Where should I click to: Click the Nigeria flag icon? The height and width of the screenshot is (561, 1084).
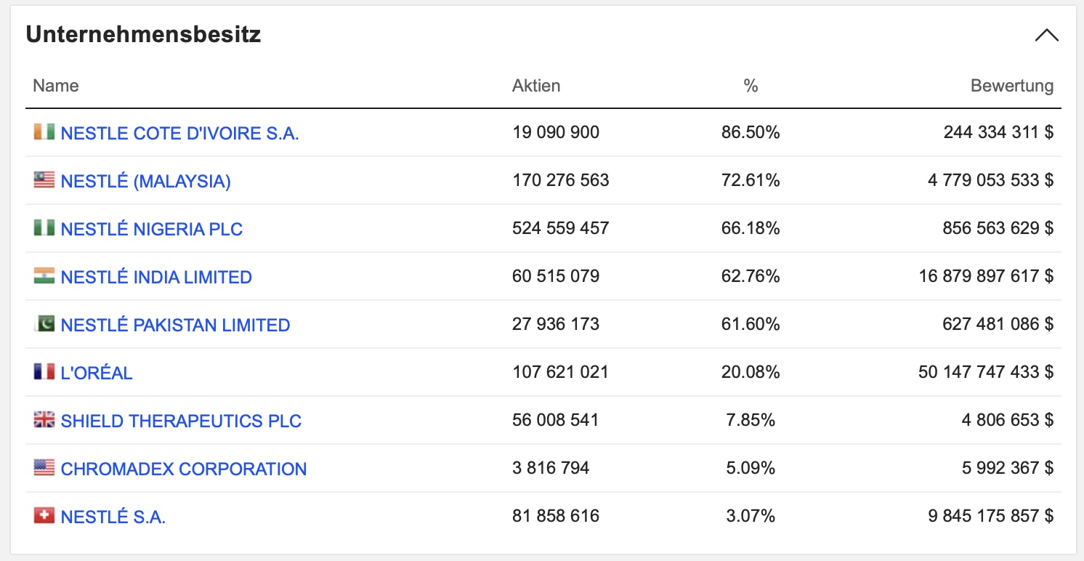coord(44,228)
